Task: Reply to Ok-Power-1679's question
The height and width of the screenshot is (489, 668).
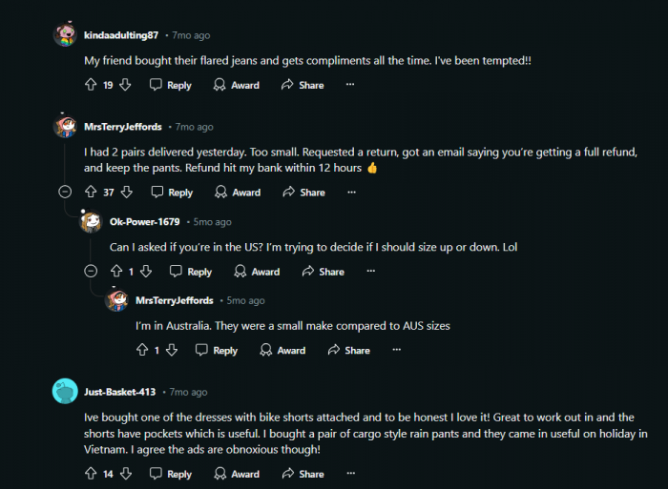Action: pyautogui.click(x=191, y=272)
